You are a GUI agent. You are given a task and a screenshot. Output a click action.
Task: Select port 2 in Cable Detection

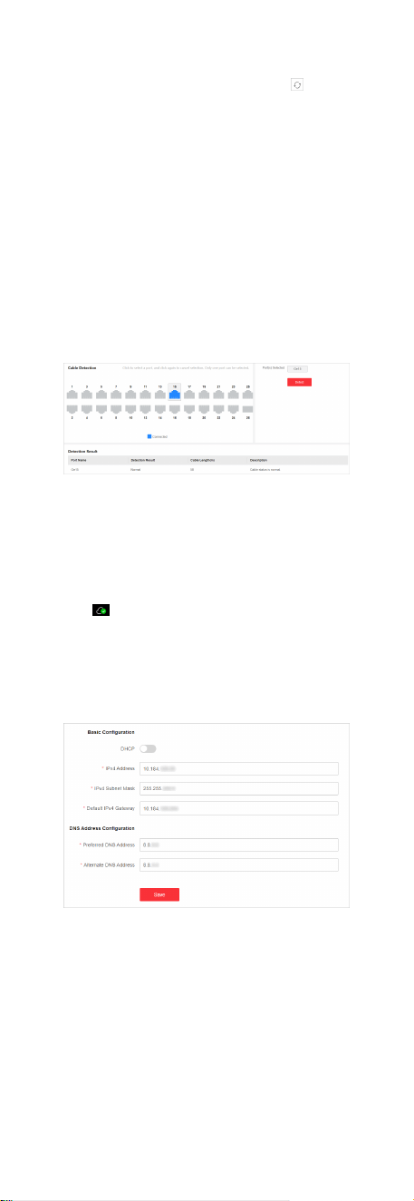click(x=72, y=409)
